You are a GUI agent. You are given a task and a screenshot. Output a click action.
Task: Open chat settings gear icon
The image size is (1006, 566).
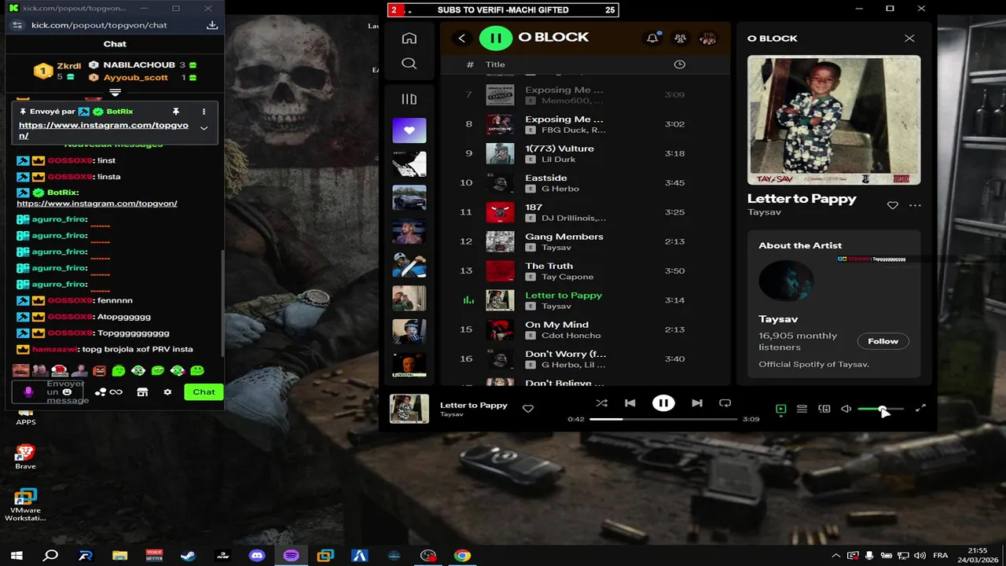click(167, 391)
